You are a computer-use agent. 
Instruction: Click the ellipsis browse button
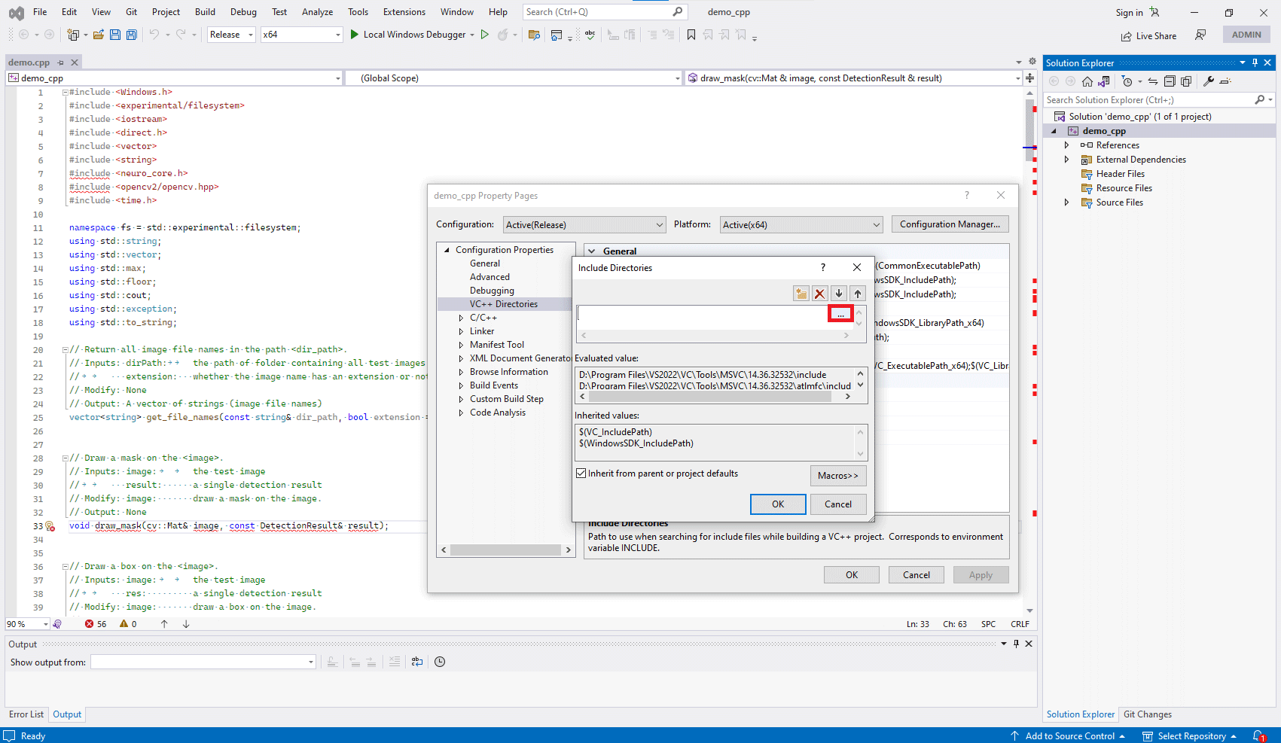[x=840, y=314]
